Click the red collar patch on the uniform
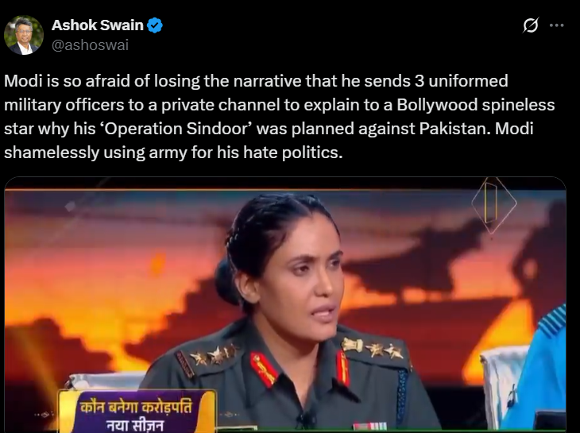 click(263, 369)
